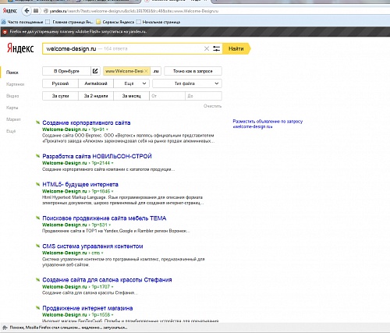Remove the www.Welcome-Design site filter
This screenshot has height=333, width=390.
point(146,71)
